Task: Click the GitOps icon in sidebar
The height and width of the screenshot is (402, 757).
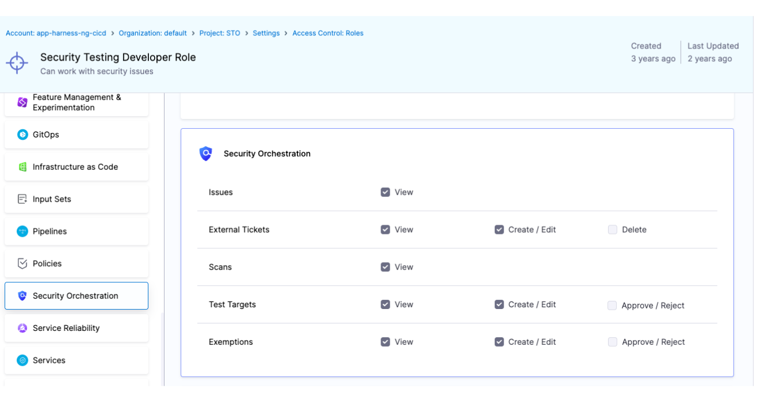Action: click(x=23, y=135)
